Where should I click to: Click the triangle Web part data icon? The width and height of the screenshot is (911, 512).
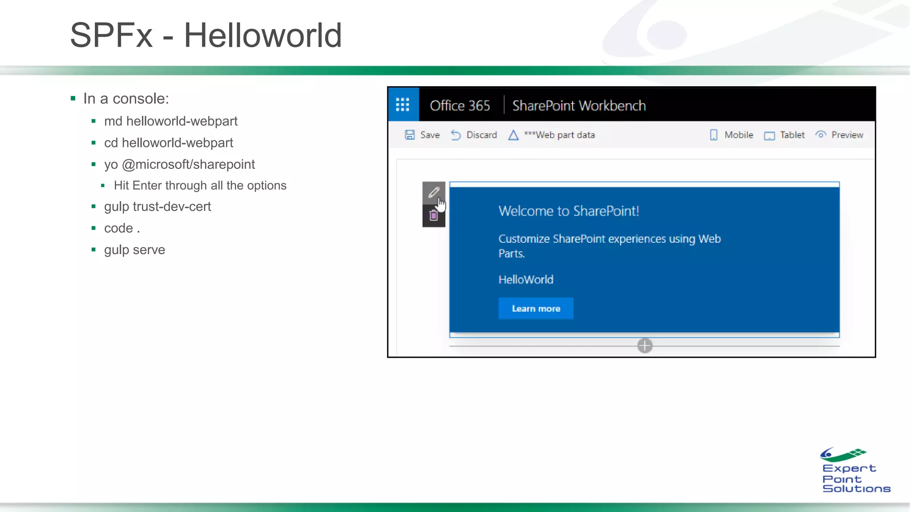coord(513,135)
